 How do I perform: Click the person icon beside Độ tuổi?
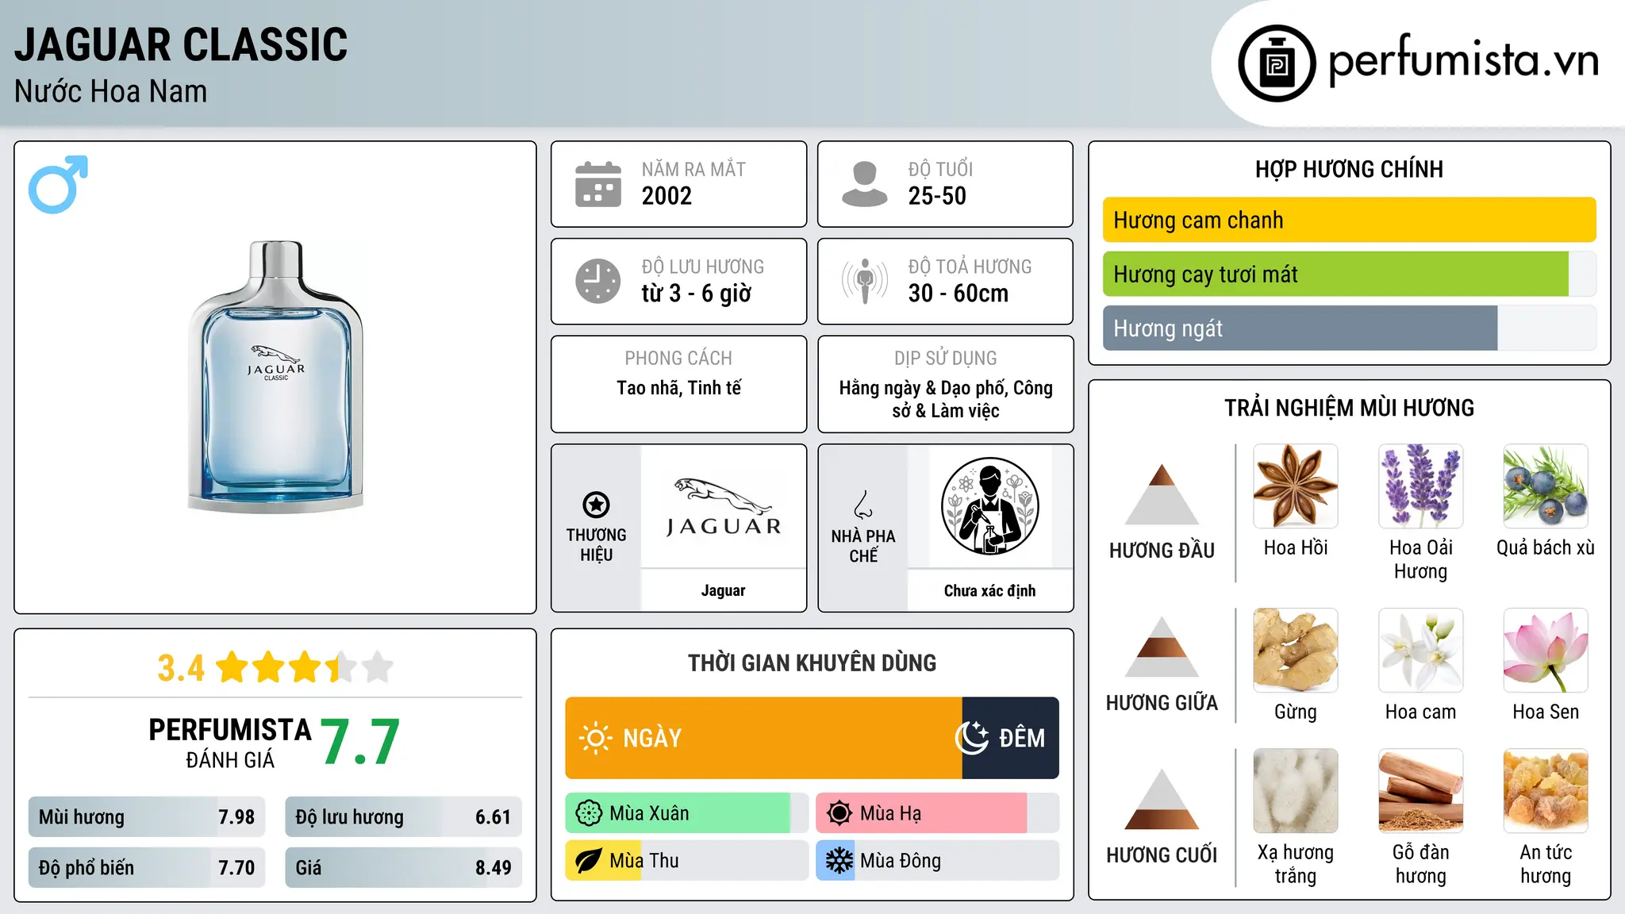click(x=864, y=184)
